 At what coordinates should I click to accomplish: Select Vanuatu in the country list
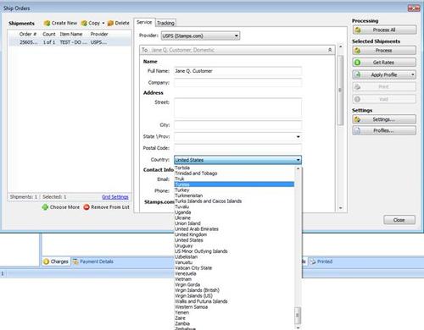pos(234,262)
